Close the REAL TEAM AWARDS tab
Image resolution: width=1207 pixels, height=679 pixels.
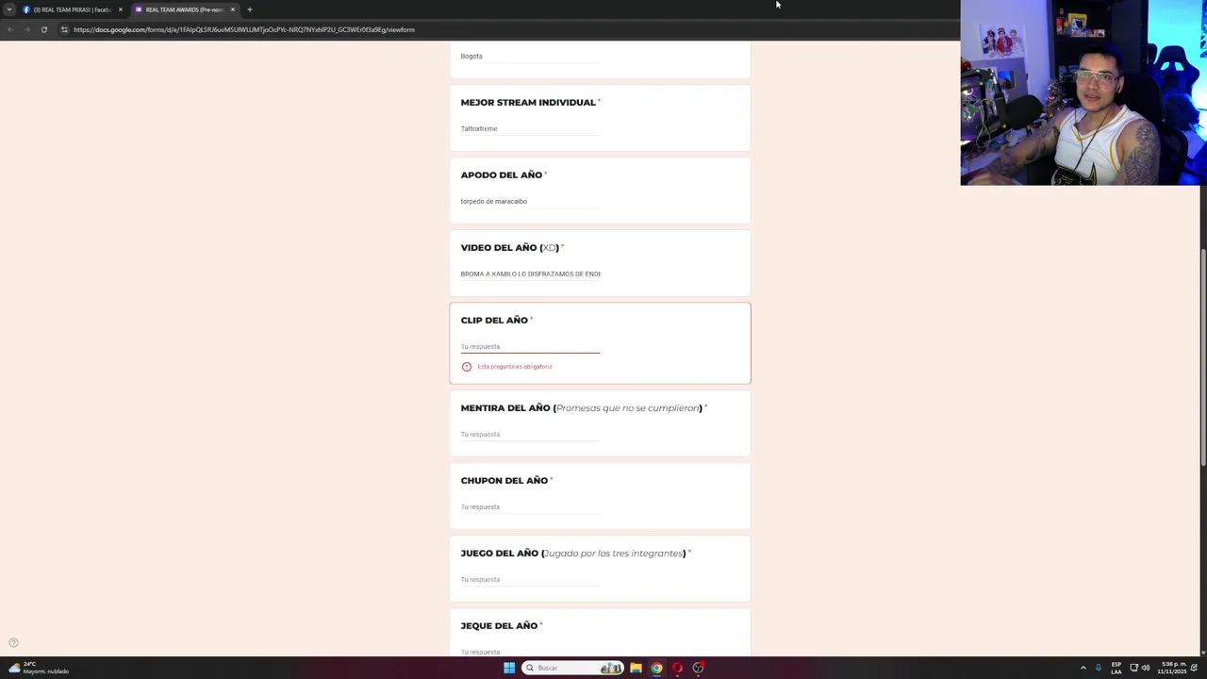click(x=232, y=9)
